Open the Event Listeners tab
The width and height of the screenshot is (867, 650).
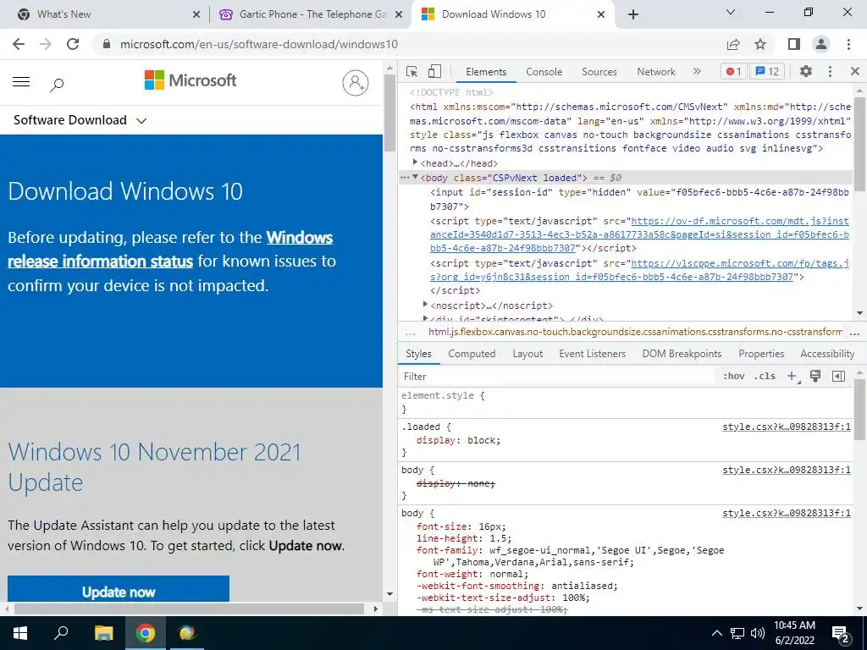point(592,354)
